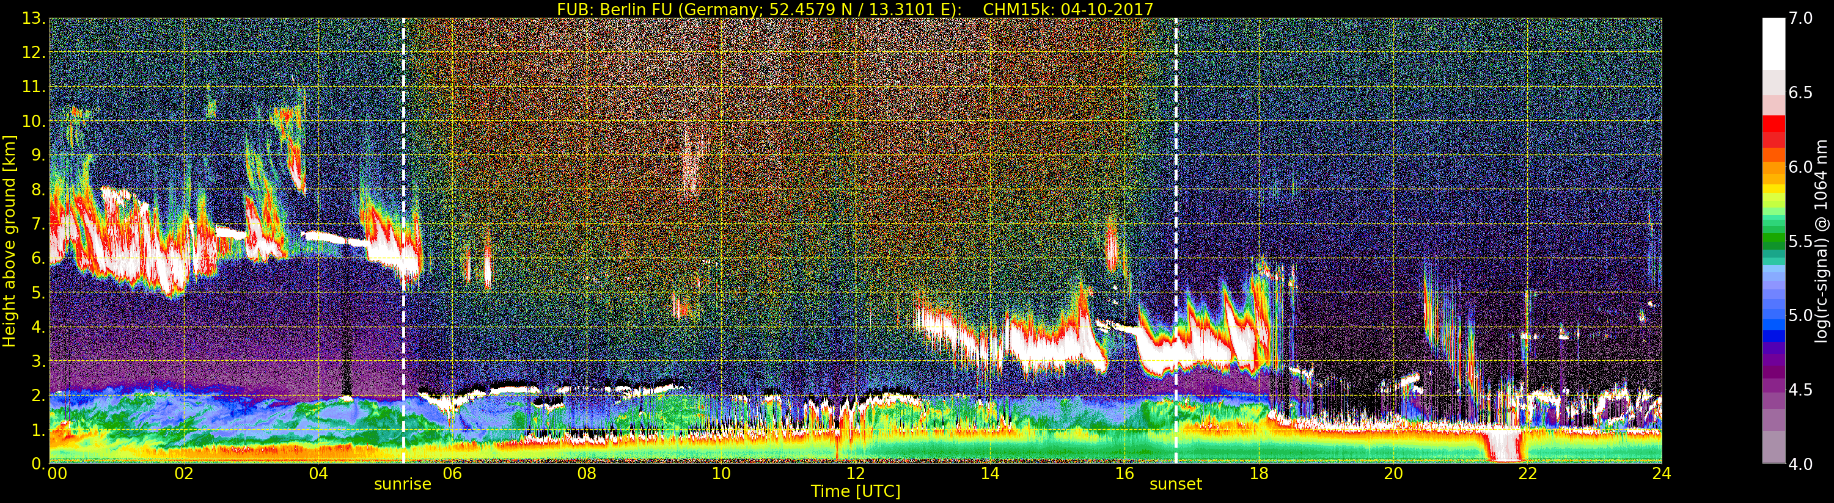1834x503 pixels.
Task: Click the '10' time axis tick label
Action: click(721, 473)
